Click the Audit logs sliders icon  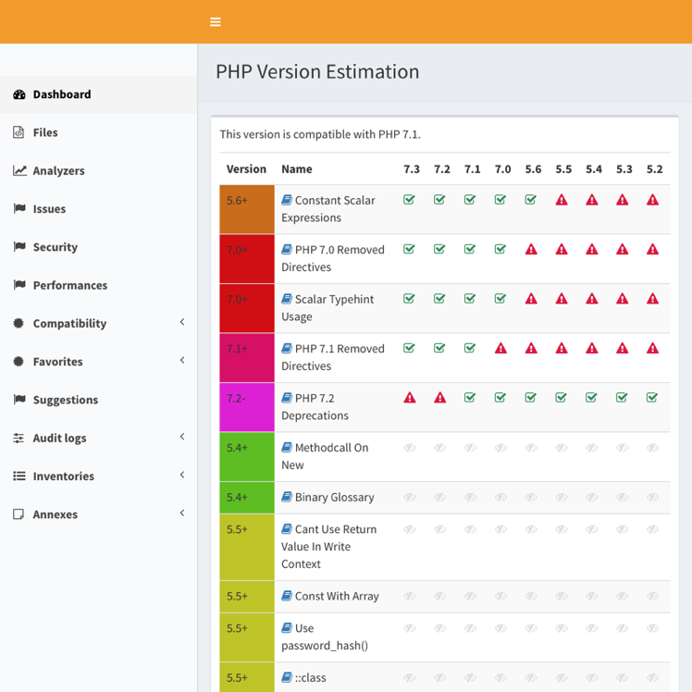click(x=19, y=438)
